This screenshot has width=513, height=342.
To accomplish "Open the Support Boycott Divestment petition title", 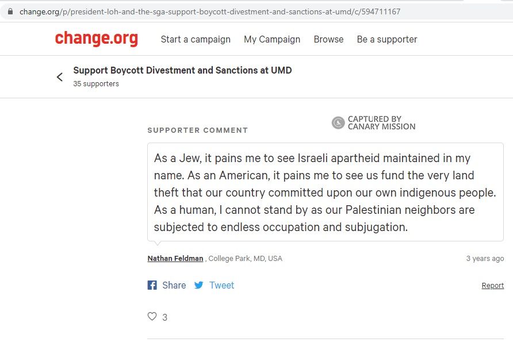I will coord(182,70).
